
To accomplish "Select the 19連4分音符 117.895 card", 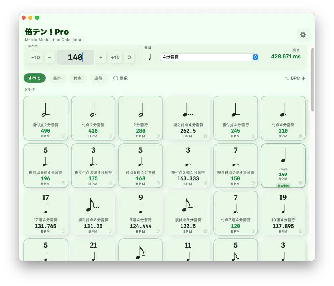I will click(283, 213).
